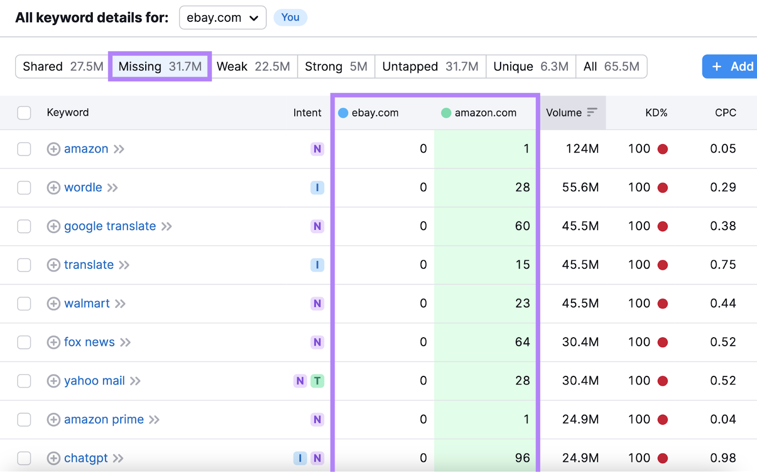Expand the amazon prime keyword row arrows

tap(154, 419)
